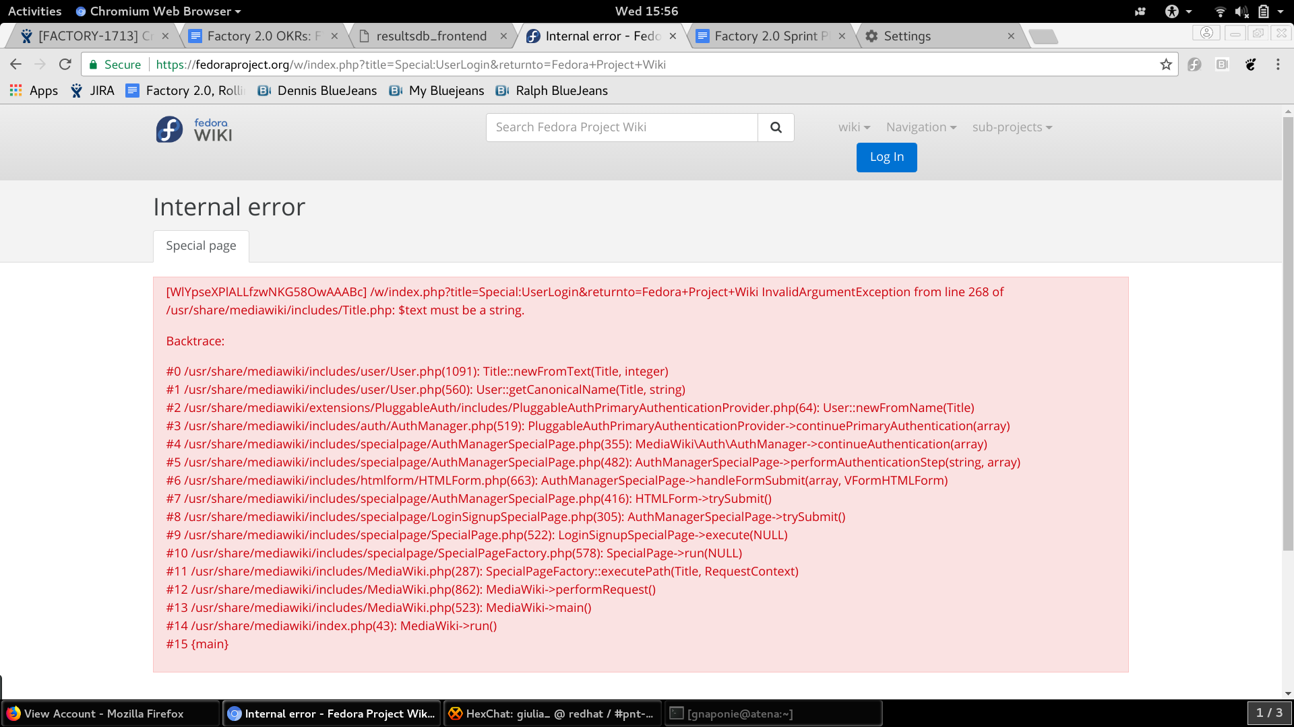This screenshot has width=1294, height=727.
Task: Click the wiki search magnifier button
Action: (776, 127)
